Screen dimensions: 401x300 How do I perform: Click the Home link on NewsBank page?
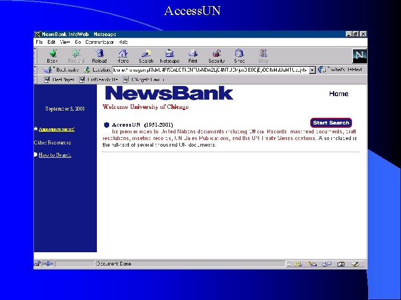pyautogui.click(x=339, y=94)
